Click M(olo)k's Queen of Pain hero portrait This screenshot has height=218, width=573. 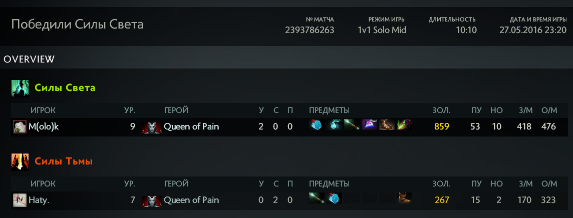pyautogui.click(x=152, y=127)
